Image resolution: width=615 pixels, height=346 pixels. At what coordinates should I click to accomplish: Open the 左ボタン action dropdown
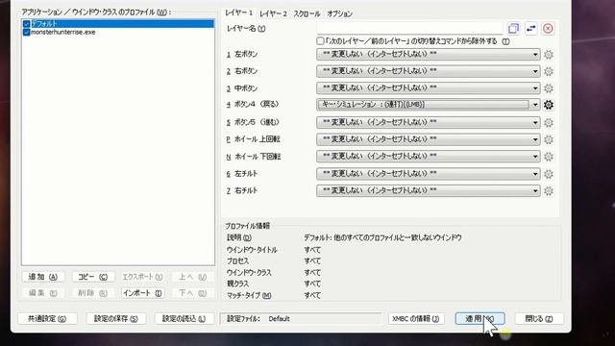[429, 54]
